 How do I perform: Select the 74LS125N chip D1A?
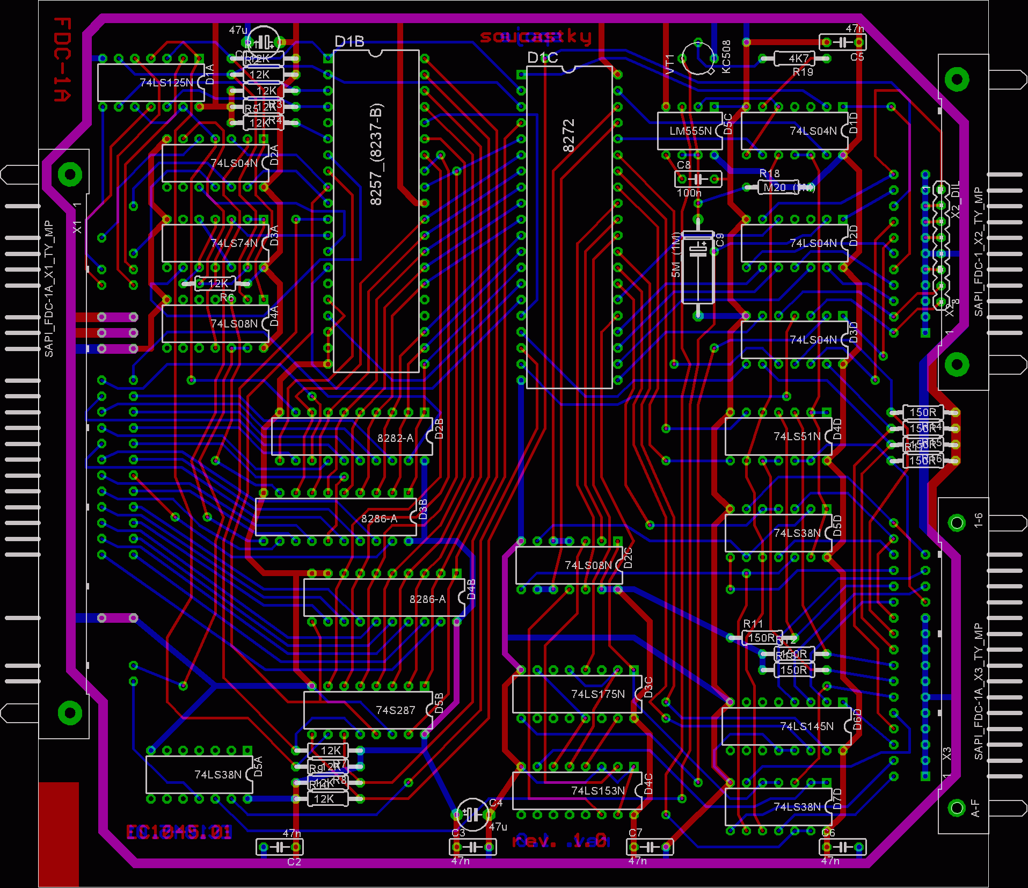[151, 83]
